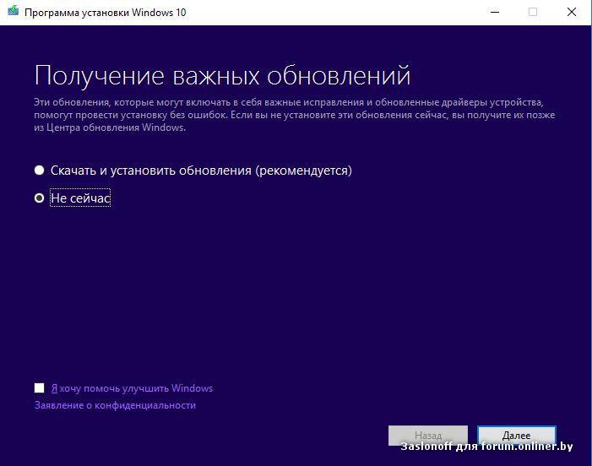Image resolution: width=592 pixels, height=466 pixels.
Task: Click the 'Я хочу помочь улучшить Windows' link text
Action: tap(132, 388)
